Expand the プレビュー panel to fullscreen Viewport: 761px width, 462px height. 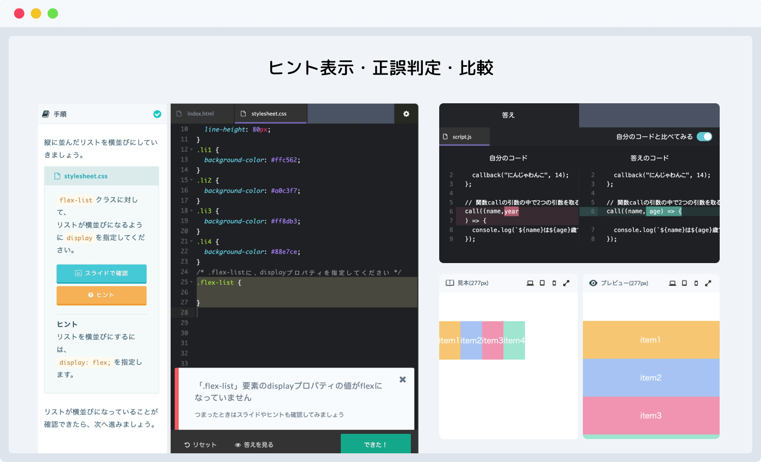pyautogui.click(x=708, y=283)
